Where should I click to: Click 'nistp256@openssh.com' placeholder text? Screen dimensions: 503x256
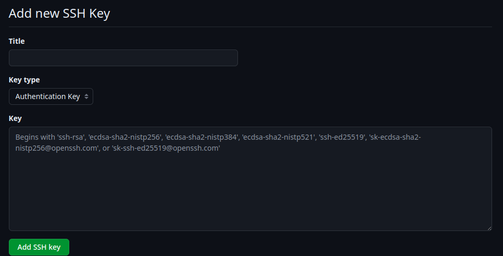[57, 148]
